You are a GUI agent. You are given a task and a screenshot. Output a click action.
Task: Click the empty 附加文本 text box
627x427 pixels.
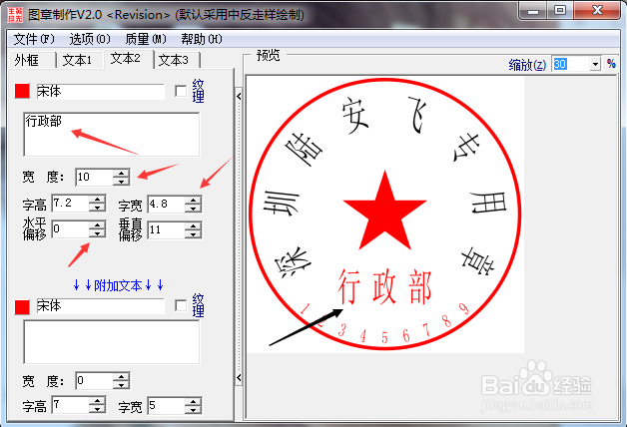click(x=112, y=342)
